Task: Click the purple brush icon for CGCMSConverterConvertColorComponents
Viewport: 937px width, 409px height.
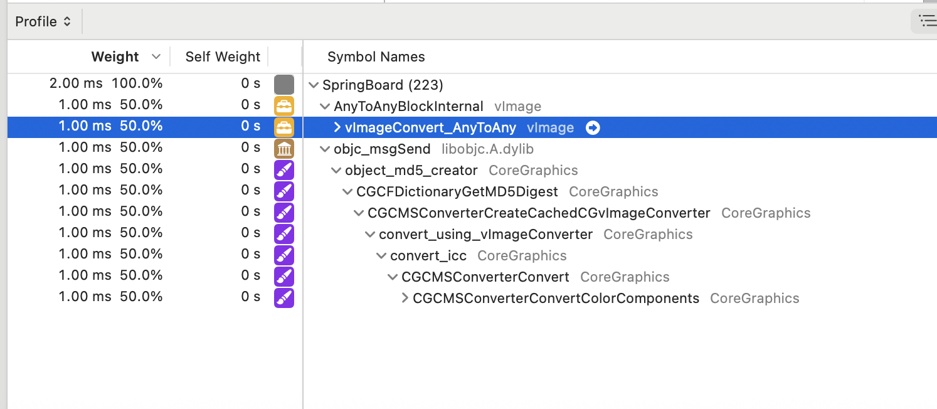Action: click(x=284, y=298)
